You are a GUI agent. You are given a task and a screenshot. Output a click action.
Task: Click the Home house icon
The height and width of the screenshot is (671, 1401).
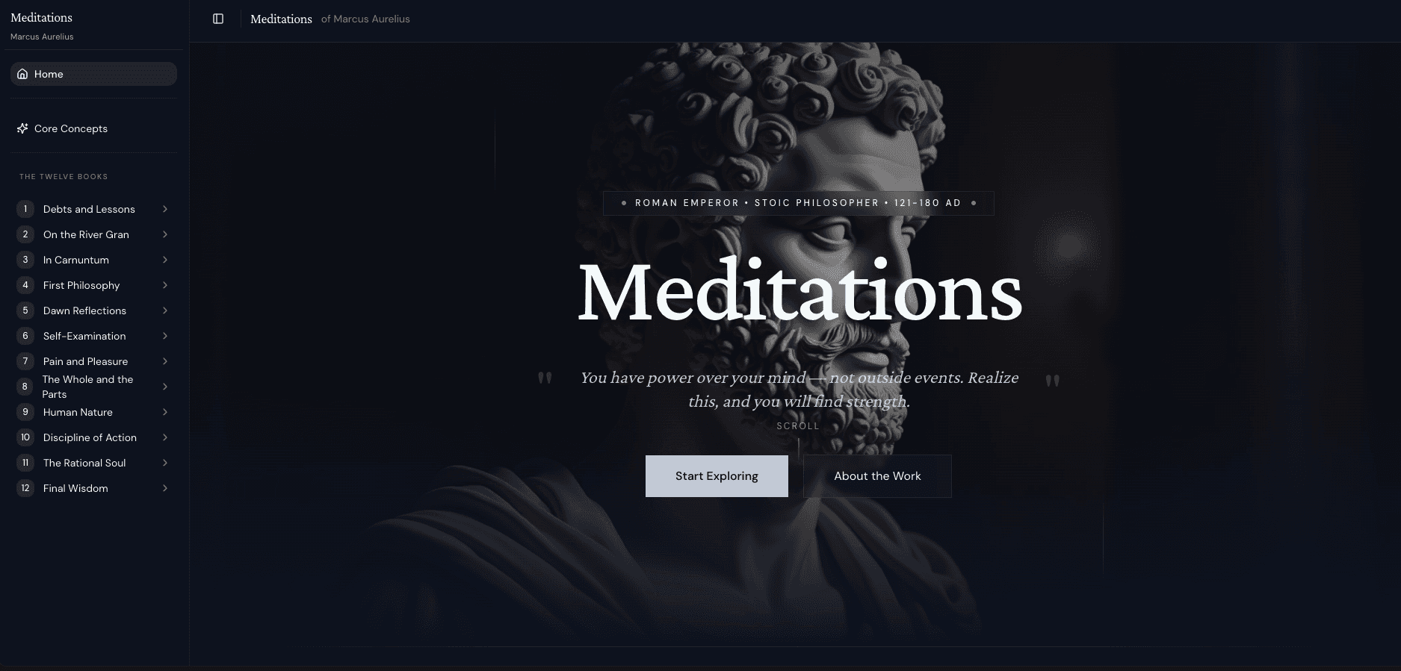coord(22,74)
